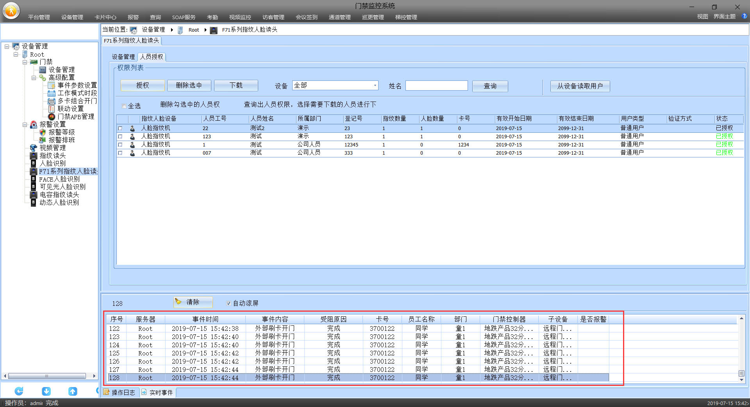
Task: Open the help question mark icon
Action: (x=745, y=16)
